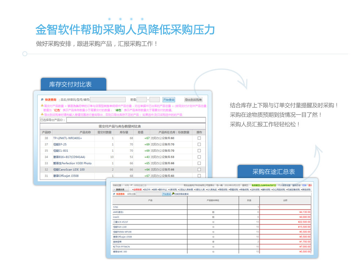Screen dimensions: 357x264
Task: Focus the 品名/拼音码/型号/编号 search field
Action: coord(108,99)
